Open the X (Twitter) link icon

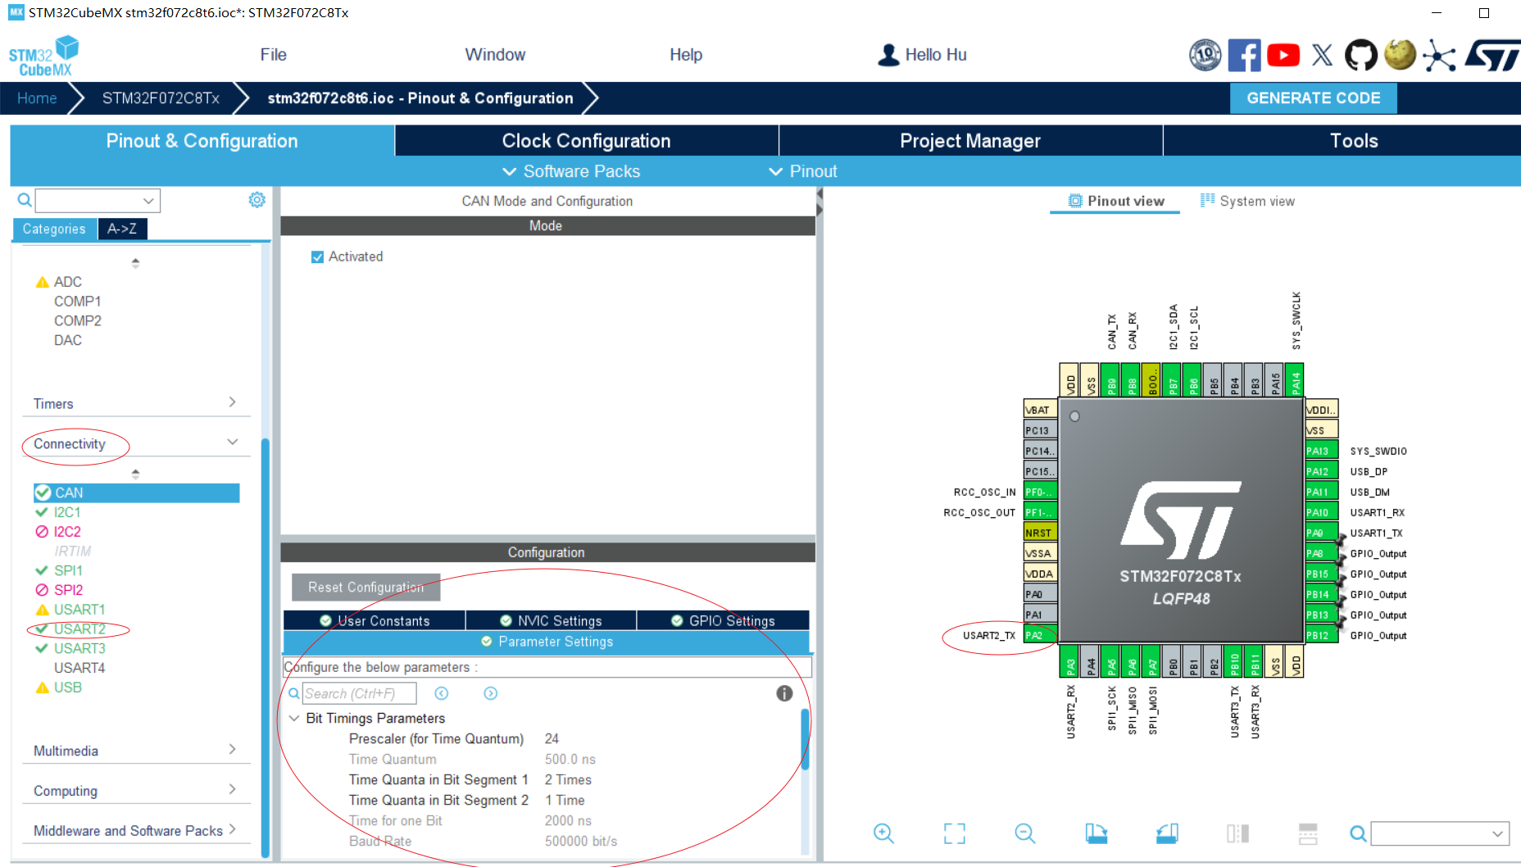1322,55
